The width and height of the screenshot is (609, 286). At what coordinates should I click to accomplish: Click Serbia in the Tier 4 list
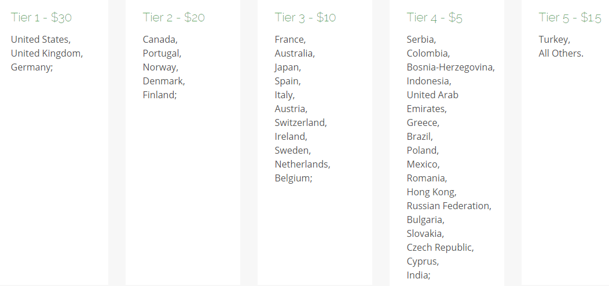(x=421, y=39)
